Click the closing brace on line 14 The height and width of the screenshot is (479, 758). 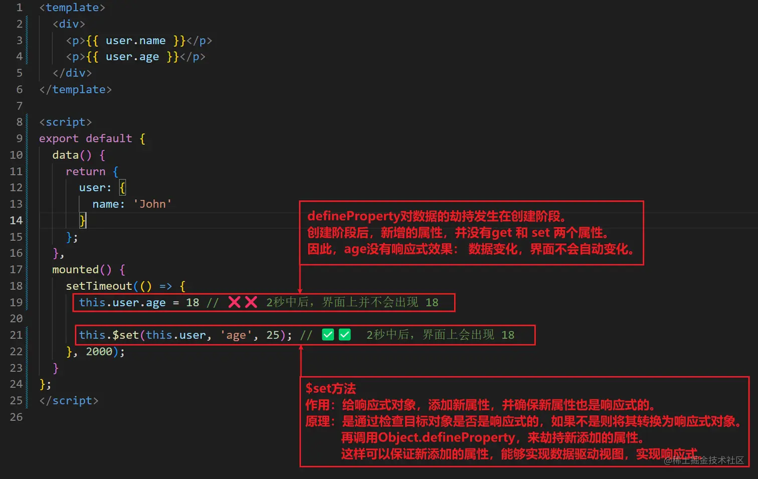83,220
